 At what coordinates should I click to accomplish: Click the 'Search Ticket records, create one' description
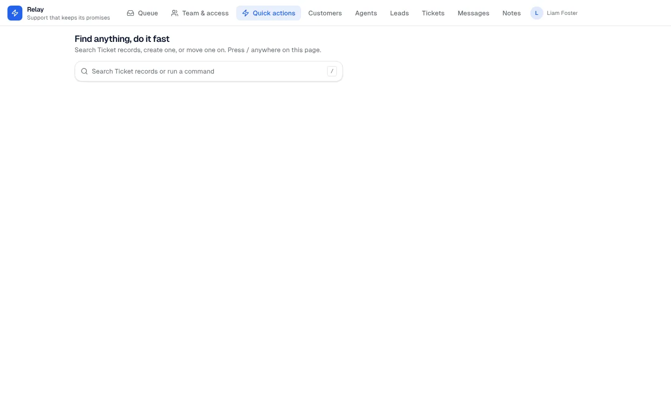(x=198, y=50)
